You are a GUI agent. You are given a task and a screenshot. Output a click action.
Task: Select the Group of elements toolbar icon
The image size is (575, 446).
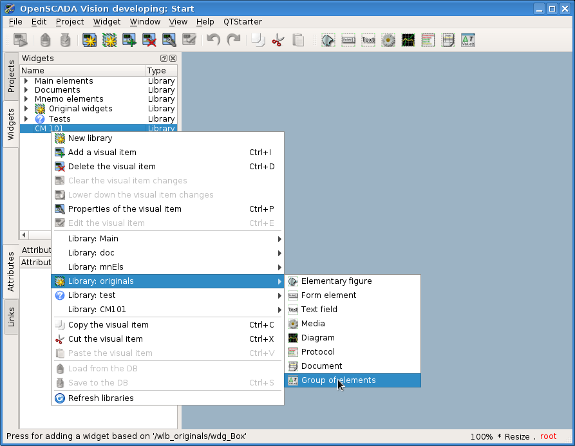click(x=468, y=40)
